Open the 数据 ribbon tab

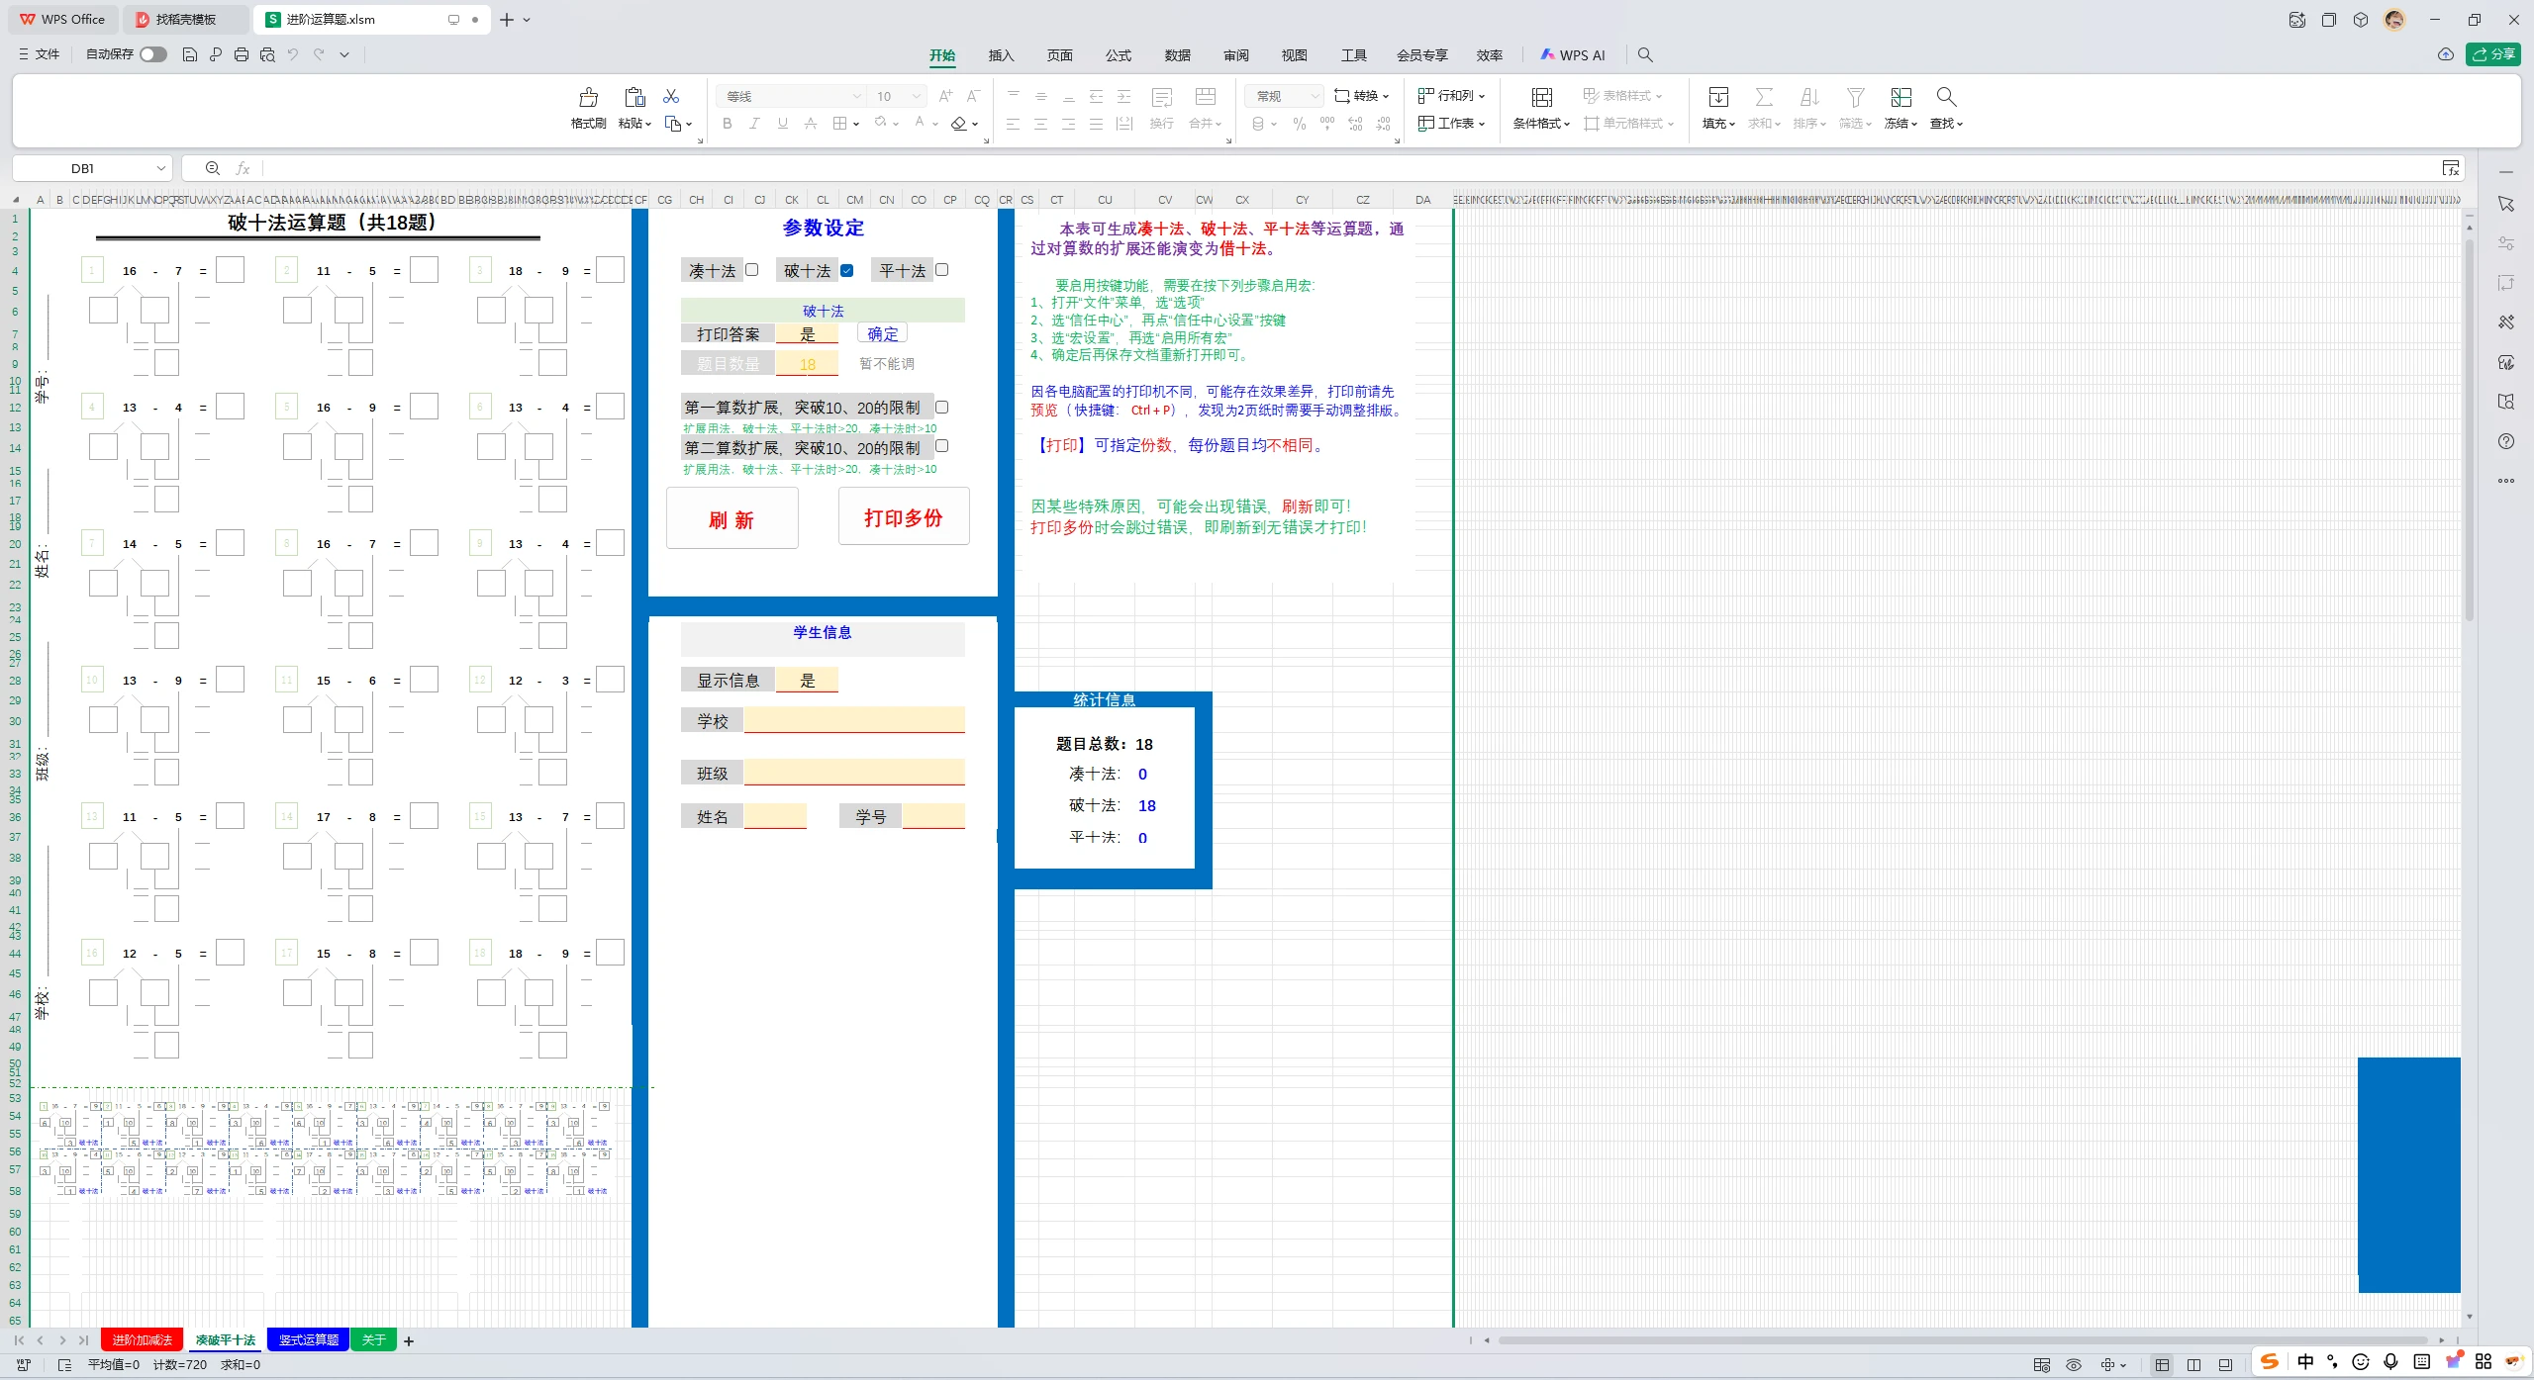pyautogui.click(x=1177, y=55)
